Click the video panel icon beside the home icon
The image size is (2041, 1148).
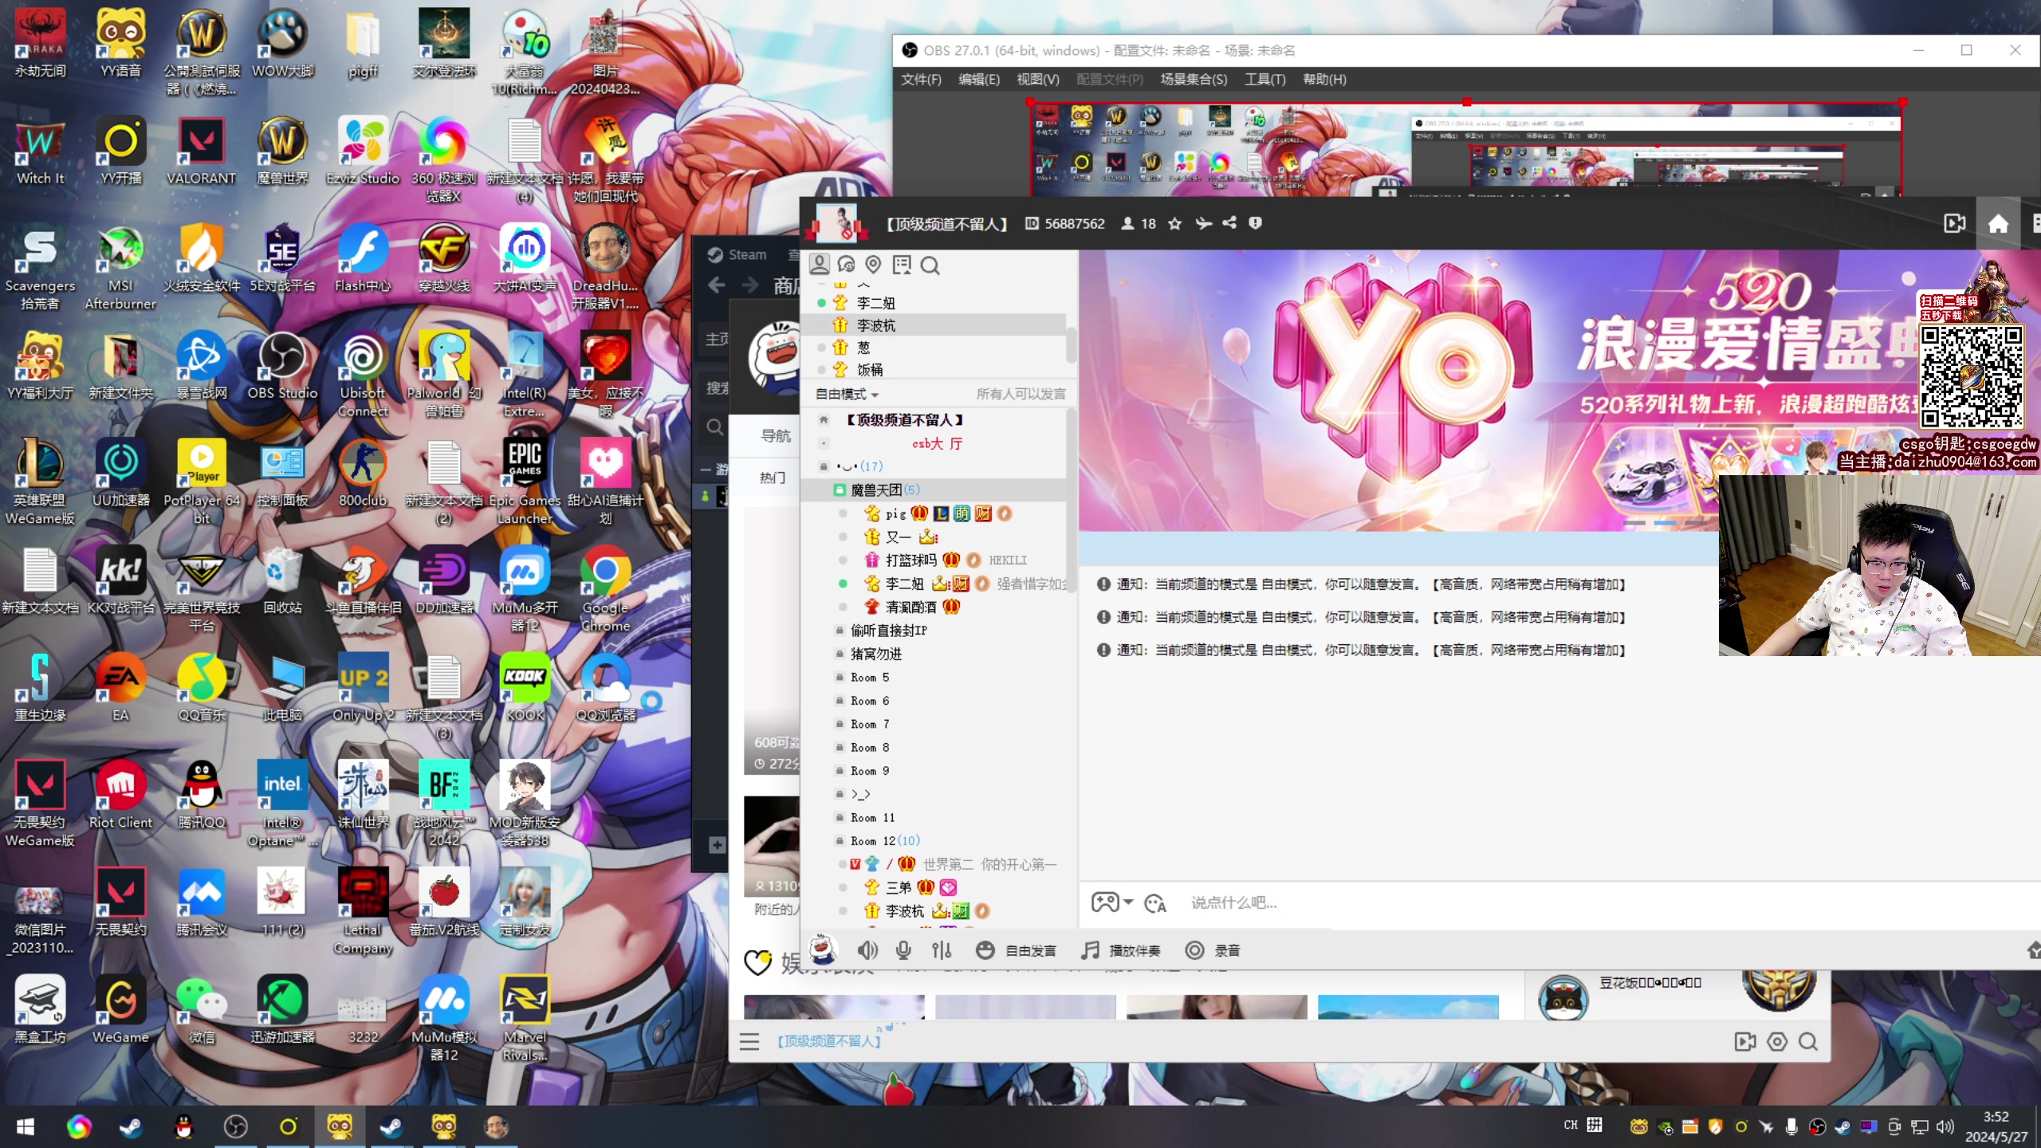(1954, 224)
